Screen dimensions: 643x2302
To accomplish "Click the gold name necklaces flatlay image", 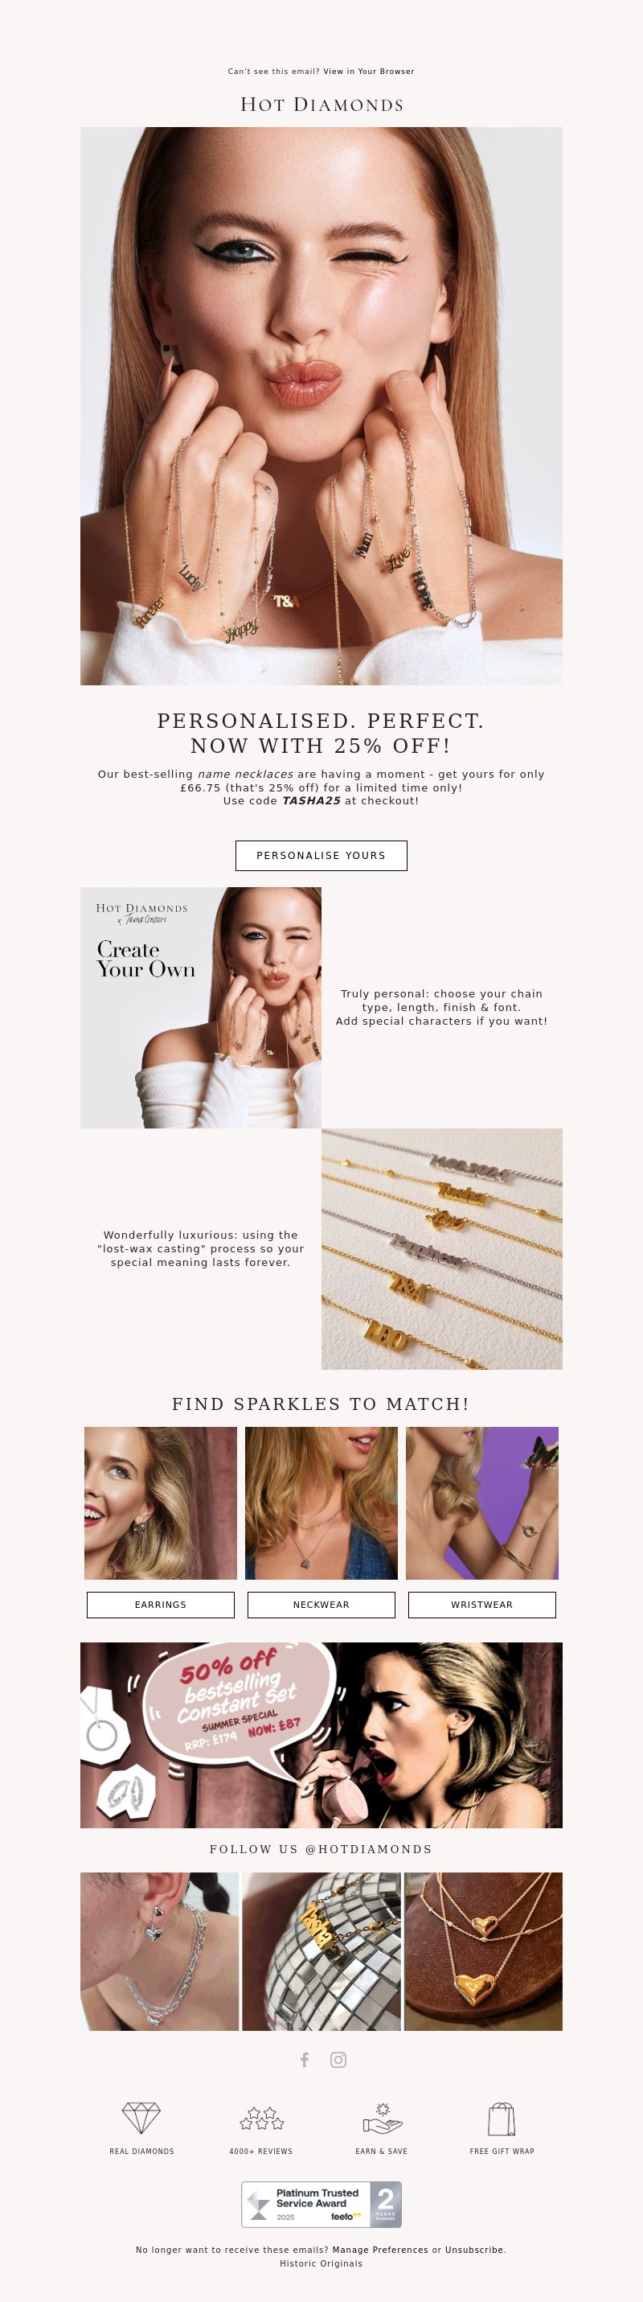I will 442,1249.
